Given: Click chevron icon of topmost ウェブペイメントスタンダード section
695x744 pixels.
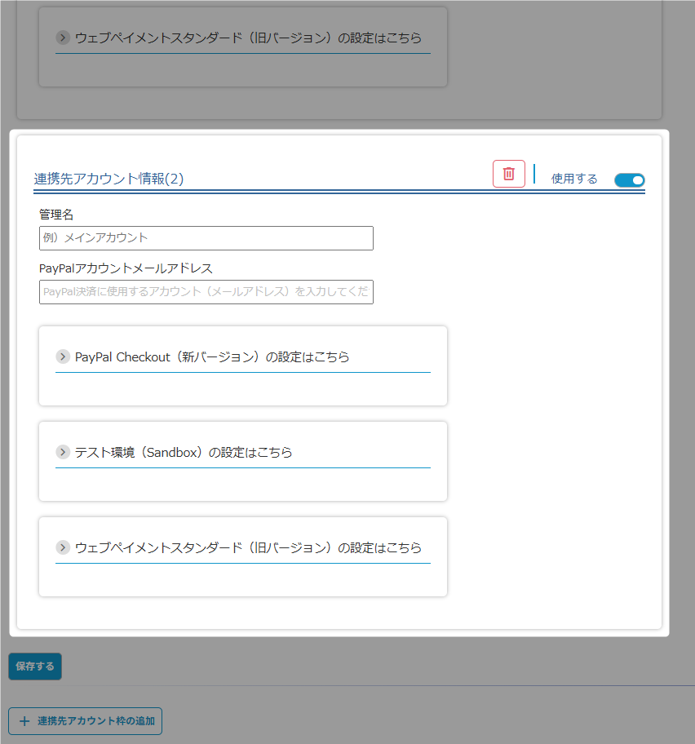Looking at the screenshot, I should pyautogui.click(x=63, y=38).
